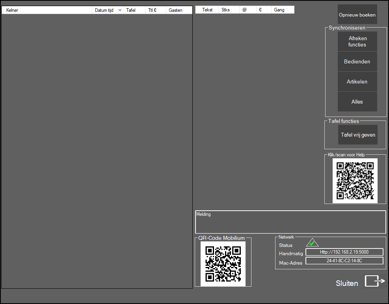Synchronize Afreken functies
The height and width of the screenshot is (304, 389).
click(x=357, y=41)
